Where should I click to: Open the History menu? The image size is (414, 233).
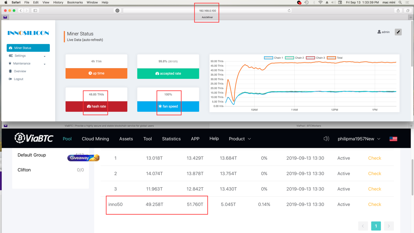coord(58,2)
